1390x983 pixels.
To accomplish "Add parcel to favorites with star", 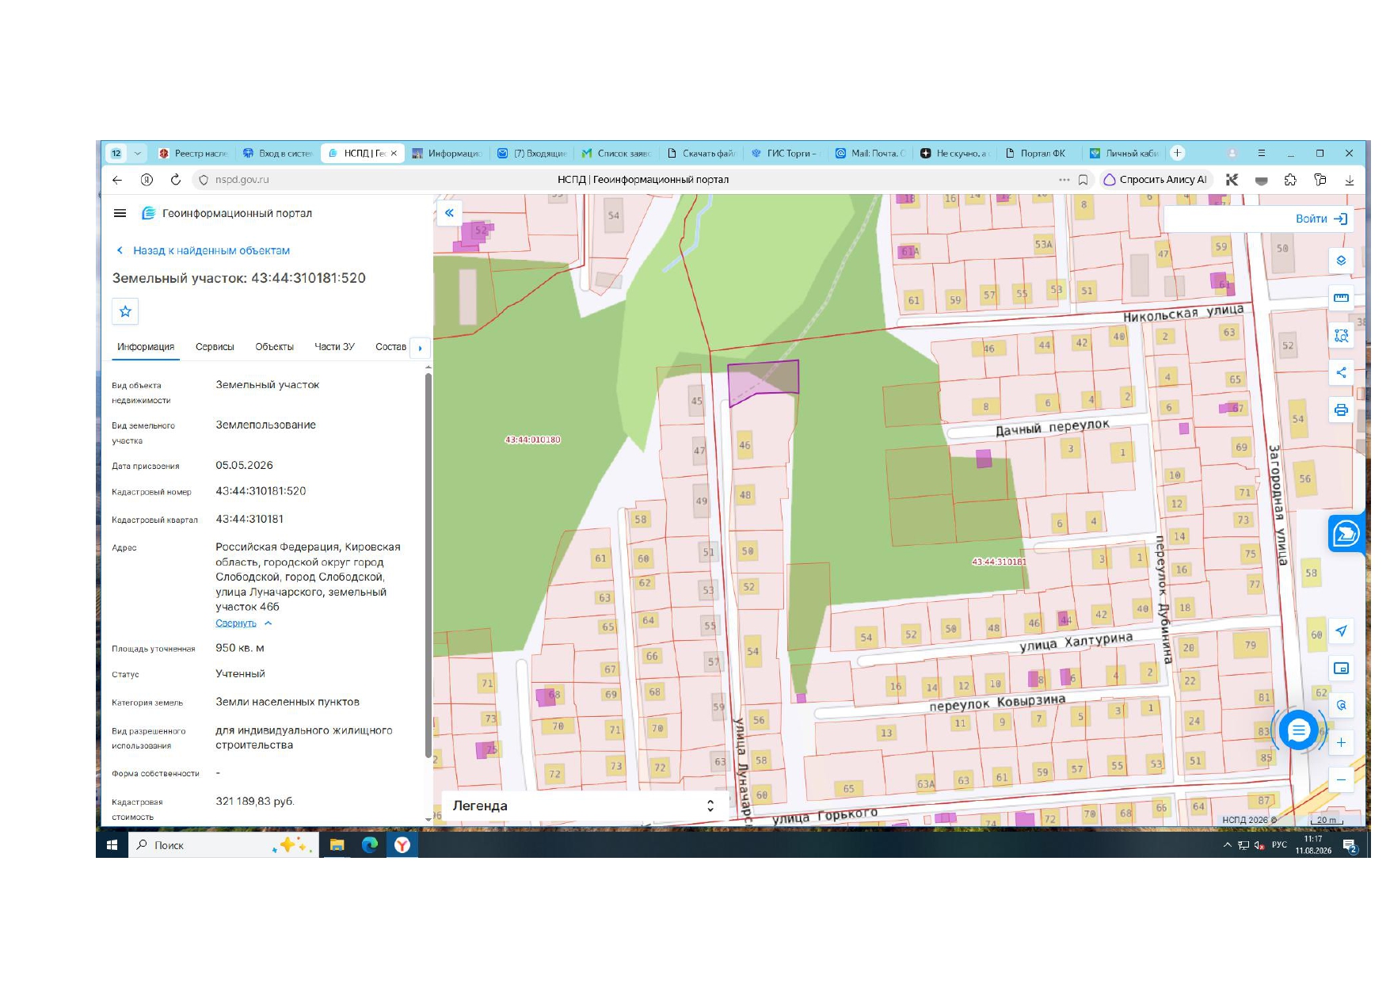I will 125,311.
